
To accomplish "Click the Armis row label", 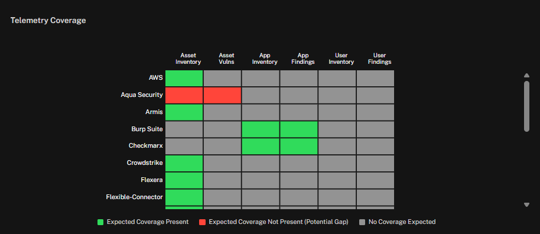I will click(x=154, y=112).
